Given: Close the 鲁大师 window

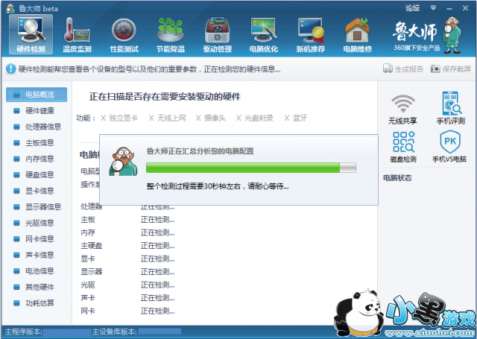Looking at the screenshot, I should click(465, 8).
